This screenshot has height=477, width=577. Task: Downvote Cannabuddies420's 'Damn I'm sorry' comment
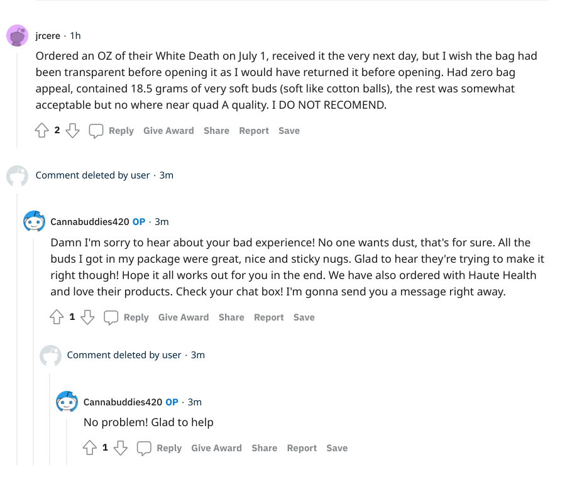(x=87, y=317)
